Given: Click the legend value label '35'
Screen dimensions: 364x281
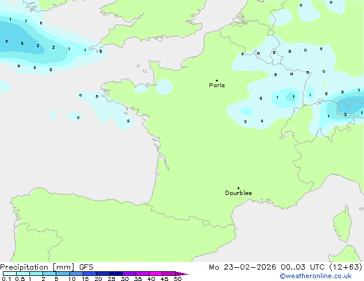Looking at the screenshot, I should click(x=138, y=279).
